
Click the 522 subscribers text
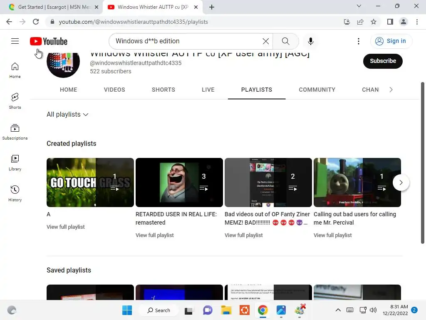[x=111, y=71]
